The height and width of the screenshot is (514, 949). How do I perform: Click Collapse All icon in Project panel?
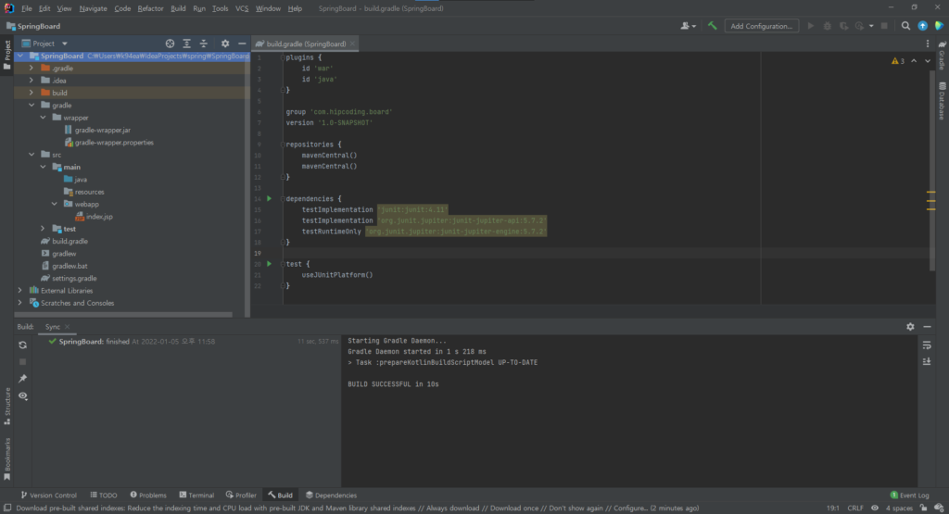(204, 44)
